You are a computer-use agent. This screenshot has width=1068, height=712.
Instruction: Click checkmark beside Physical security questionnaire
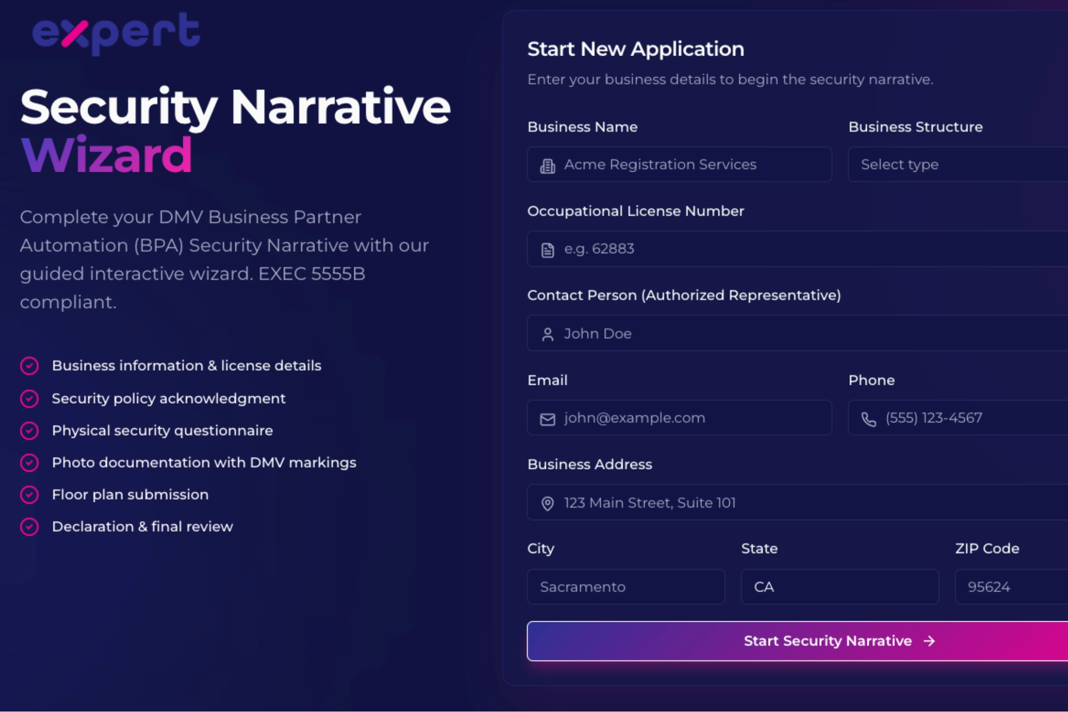tap(29, 430)
